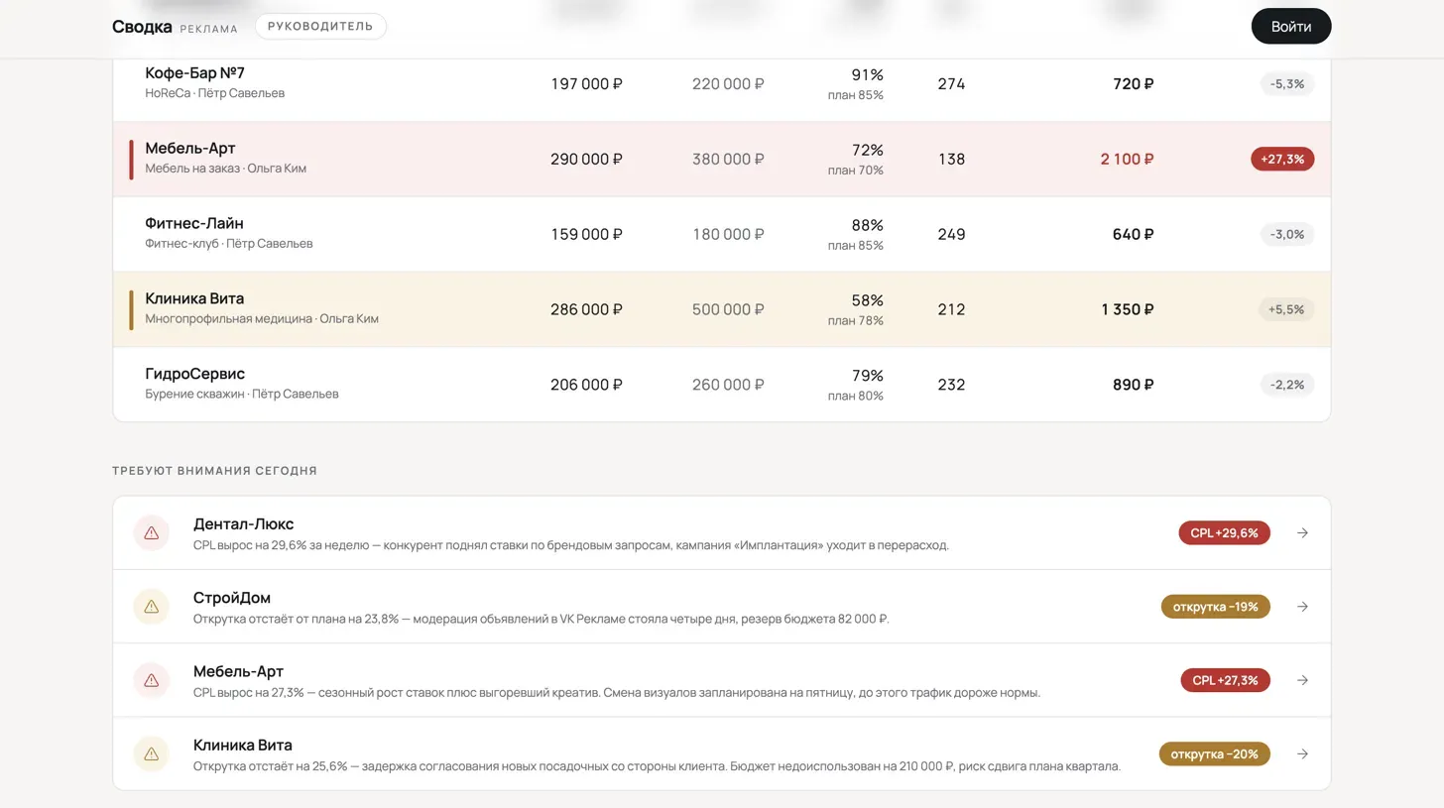Select the Дентал-Люкс alert title
The height and width of the screenshot is (808, 1444).
tap(243, 523)
